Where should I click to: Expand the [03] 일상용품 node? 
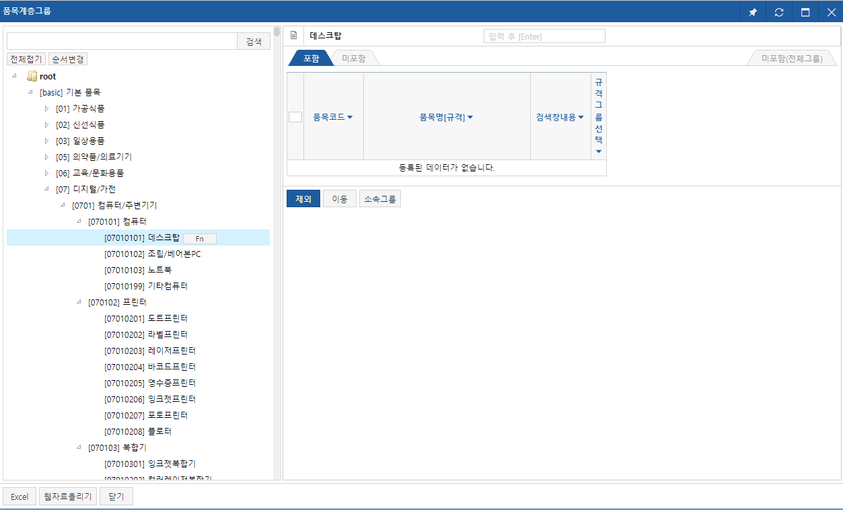[x=46, y=141]
